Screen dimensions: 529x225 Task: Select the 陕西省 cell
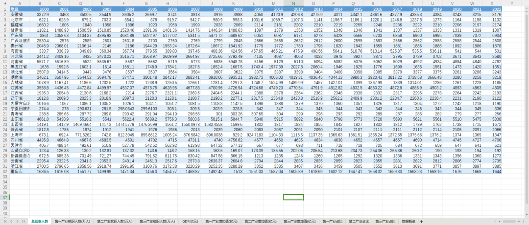coord(19,130)
